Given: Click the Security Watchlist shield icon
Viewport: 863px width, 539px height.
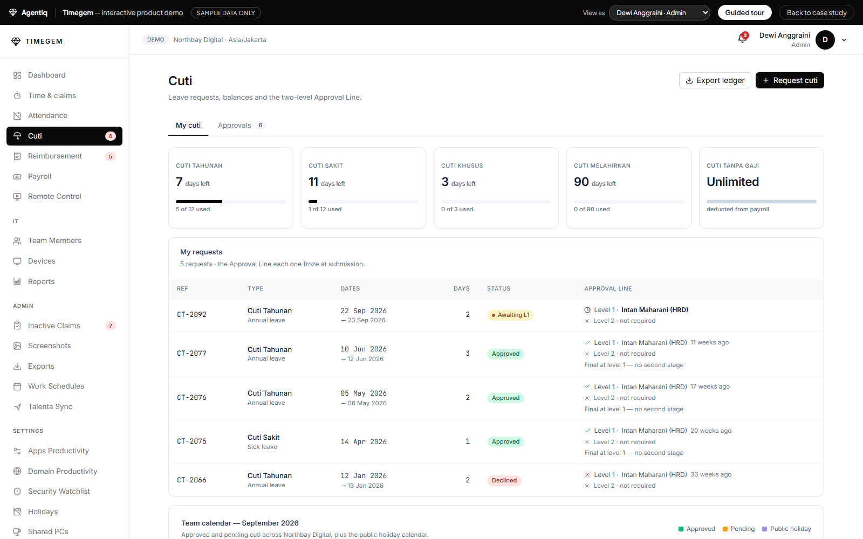Looking at the screenshot, I should (17, 492).
